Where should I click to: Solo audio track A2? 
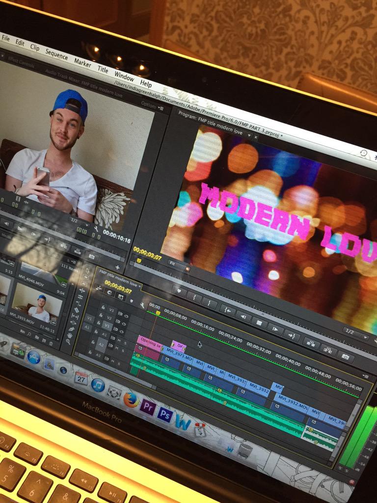point(123,351)
